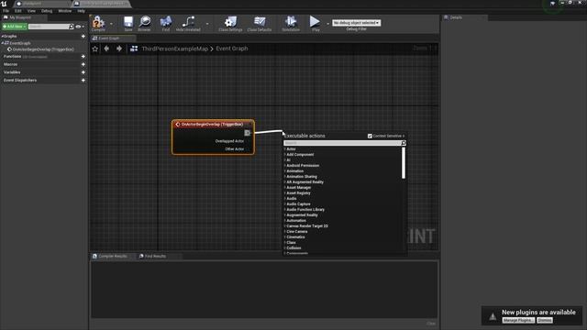Image resolution: width=587 pixels, height=330 pixels.
Task: Click ThirdPersonExampleMap breadcrumb link
Action: pyautogui.click(x=174, y=49)
